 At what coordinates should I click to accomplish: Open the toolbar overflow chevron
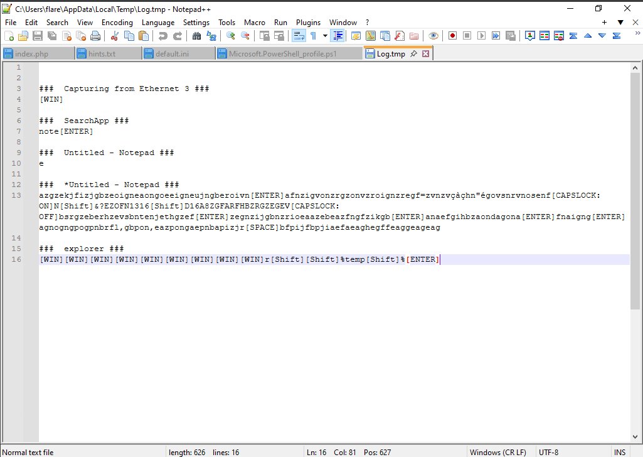pos(638,33)
